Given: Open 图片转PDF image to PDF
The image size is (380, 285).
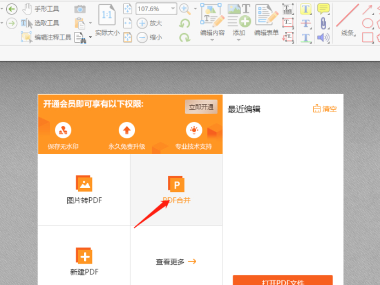Looking at the screenshot, I should point(84,190).
